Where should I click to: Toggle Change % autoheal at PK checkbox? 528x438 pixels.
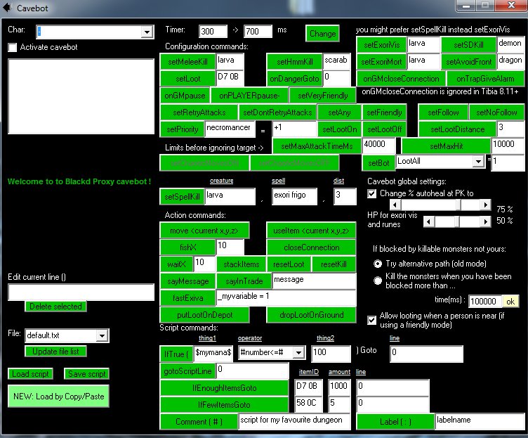371,194
